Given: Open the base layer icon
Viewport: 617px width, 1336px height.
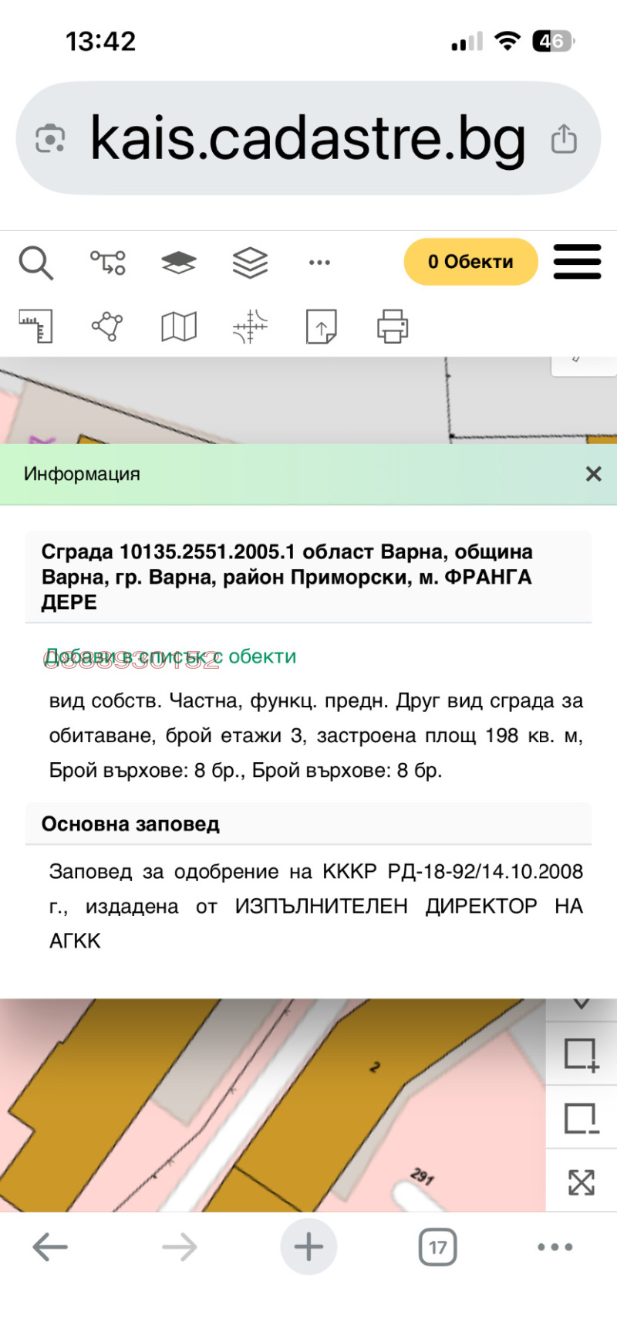Looking at the screenshot, I should pos(178,263).
